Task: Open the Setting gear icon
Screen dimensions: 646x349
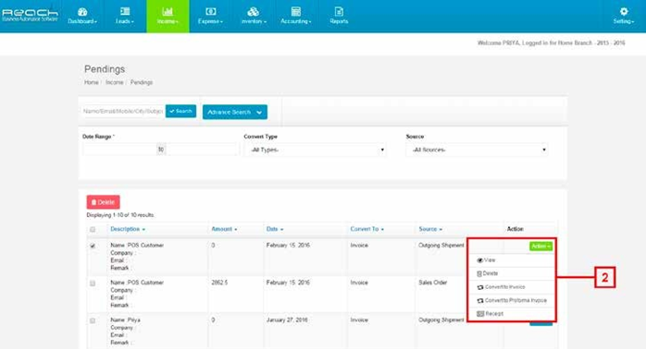Action: tap(624, 11)
